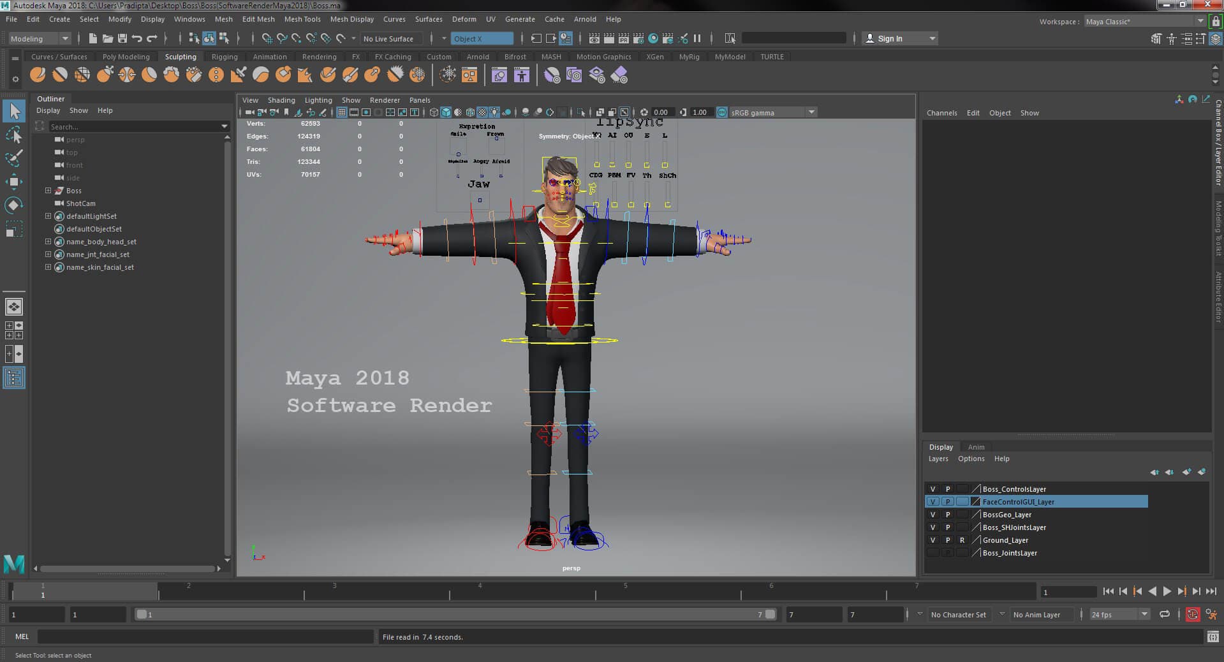Toggle visibility of Boss_SHJointsLayer
This screenshot has width=1224, height=662.
(x=933, y=527)
